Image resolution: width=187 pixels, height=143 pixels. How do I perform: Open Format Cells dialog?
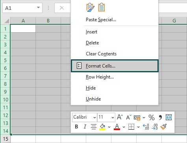point(115,66)
